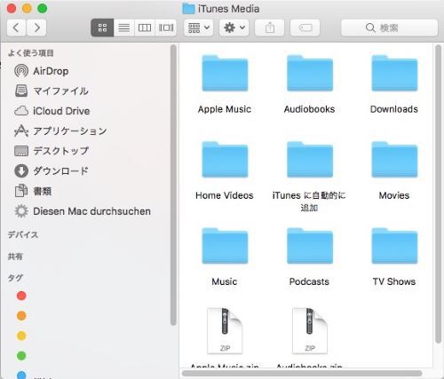This screenshot has height=379, width=444.
Task: Click the horizontal scrollbar of file pane
Action: click(x=302, y=373)
